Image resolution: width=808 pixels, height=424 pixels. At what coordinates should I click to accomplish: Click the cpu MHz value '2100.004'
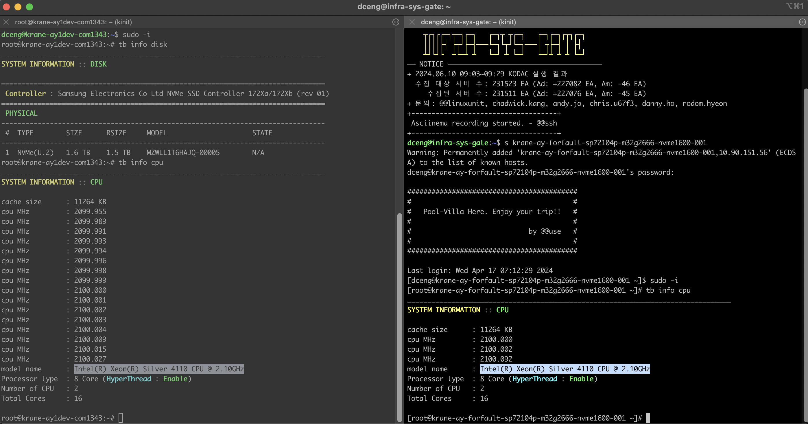click(90, 330)
